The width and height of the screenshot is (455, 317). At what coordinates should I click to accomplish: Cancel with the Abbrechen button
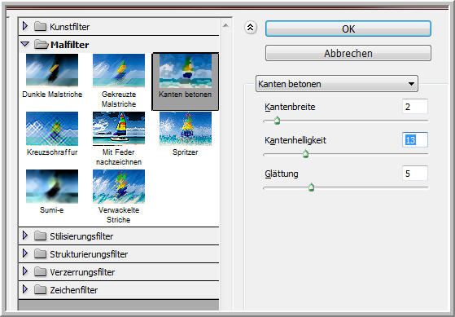348,53
